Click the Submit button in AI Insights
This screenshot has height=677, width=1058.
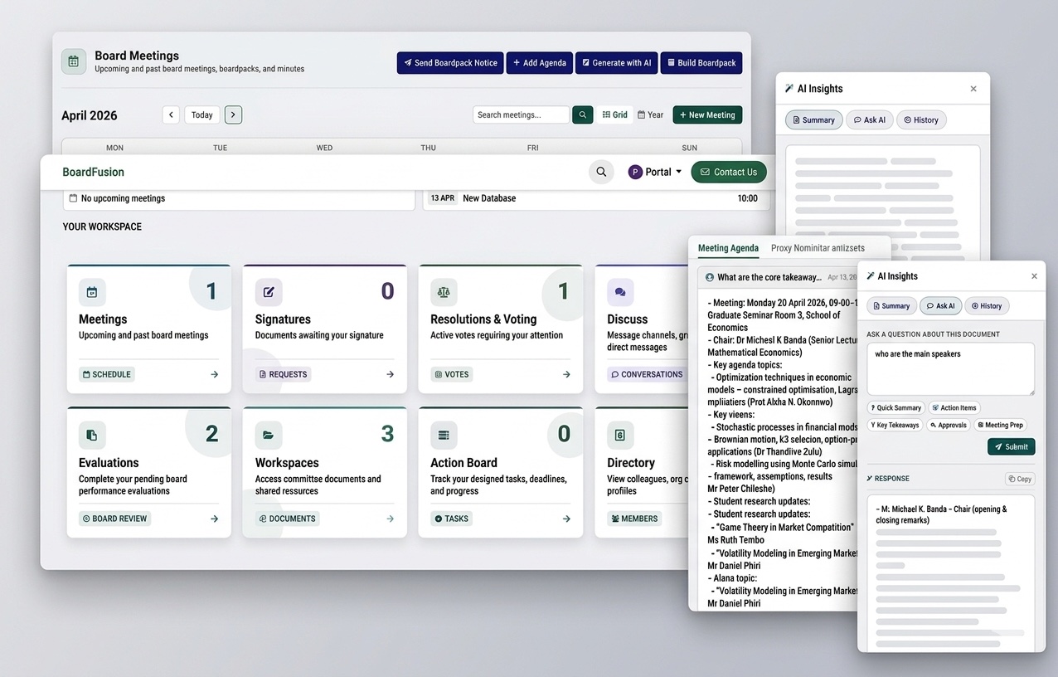point(1012,446)
